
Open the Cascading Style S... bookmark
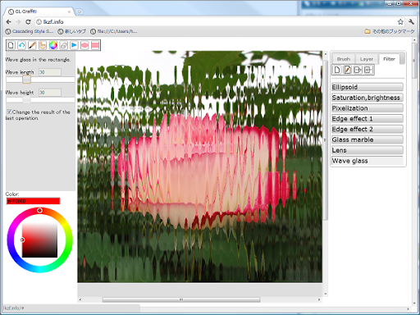(30, 31)
